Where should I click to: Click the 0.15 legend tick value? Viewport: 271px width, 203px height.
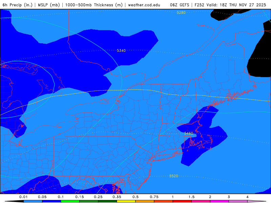(x=80, y=197)
